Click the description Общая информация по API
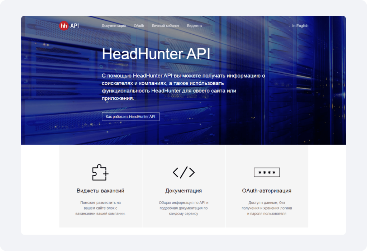Image resolution: width=367 pixels, height=251 pixels. [x=183, y=208]
